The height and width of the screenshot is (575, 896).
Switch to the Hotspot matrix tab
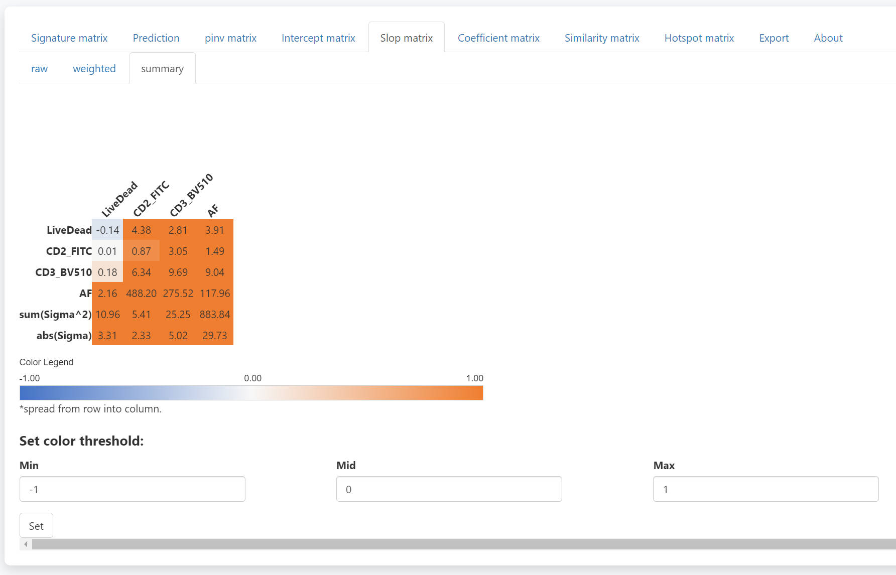(x=699, y=38)
